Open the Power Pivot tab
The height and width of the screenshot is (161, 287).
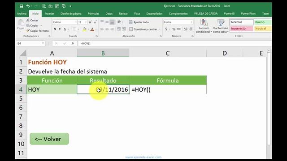tap(248, 13)
